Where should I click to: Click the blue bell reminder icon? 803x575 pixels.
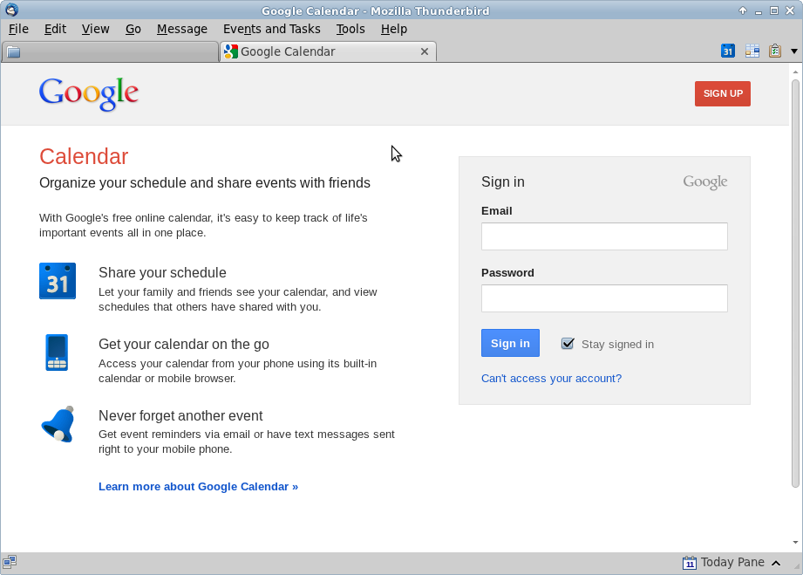tap(58, 424)
